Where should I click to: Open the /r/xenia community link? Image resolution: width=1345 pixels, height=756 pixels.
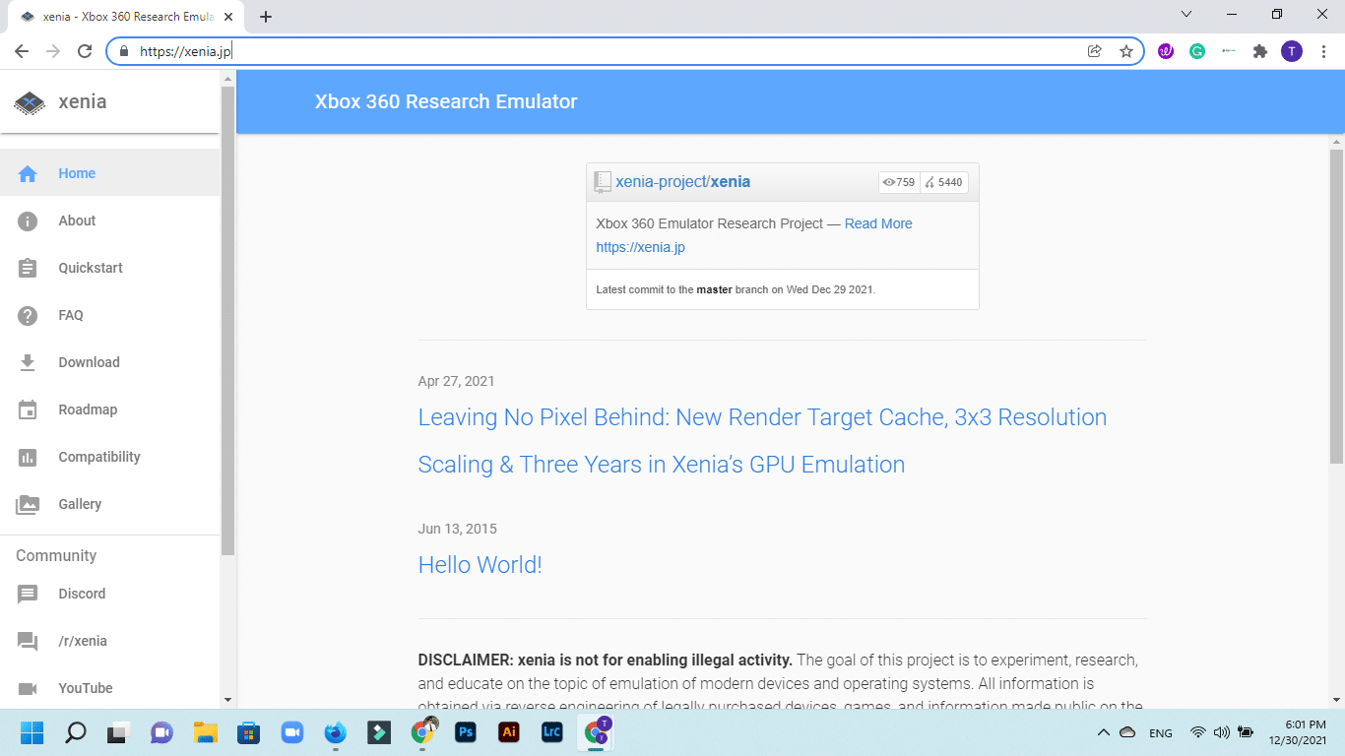point(109,641)
